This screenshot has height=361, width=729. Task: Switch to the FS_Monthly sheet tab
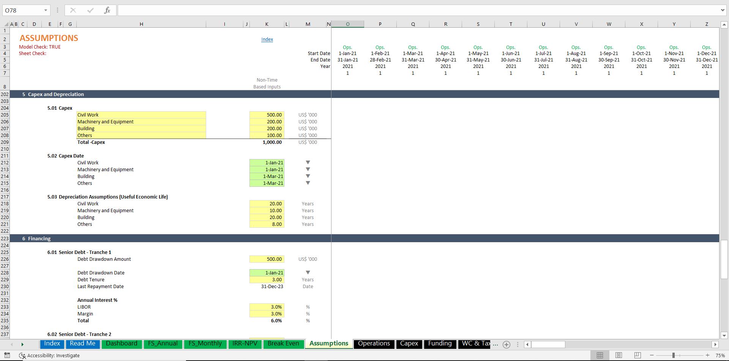click(x=205, y=344)
